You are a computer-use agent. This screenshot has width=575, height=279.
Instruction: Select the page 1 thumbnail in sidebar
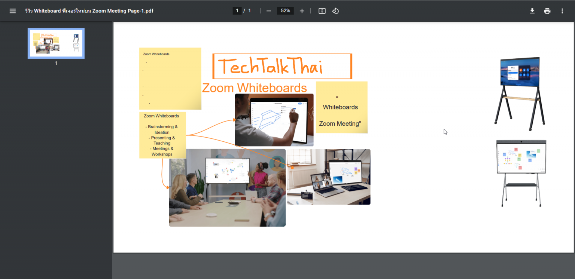point(56,43)
